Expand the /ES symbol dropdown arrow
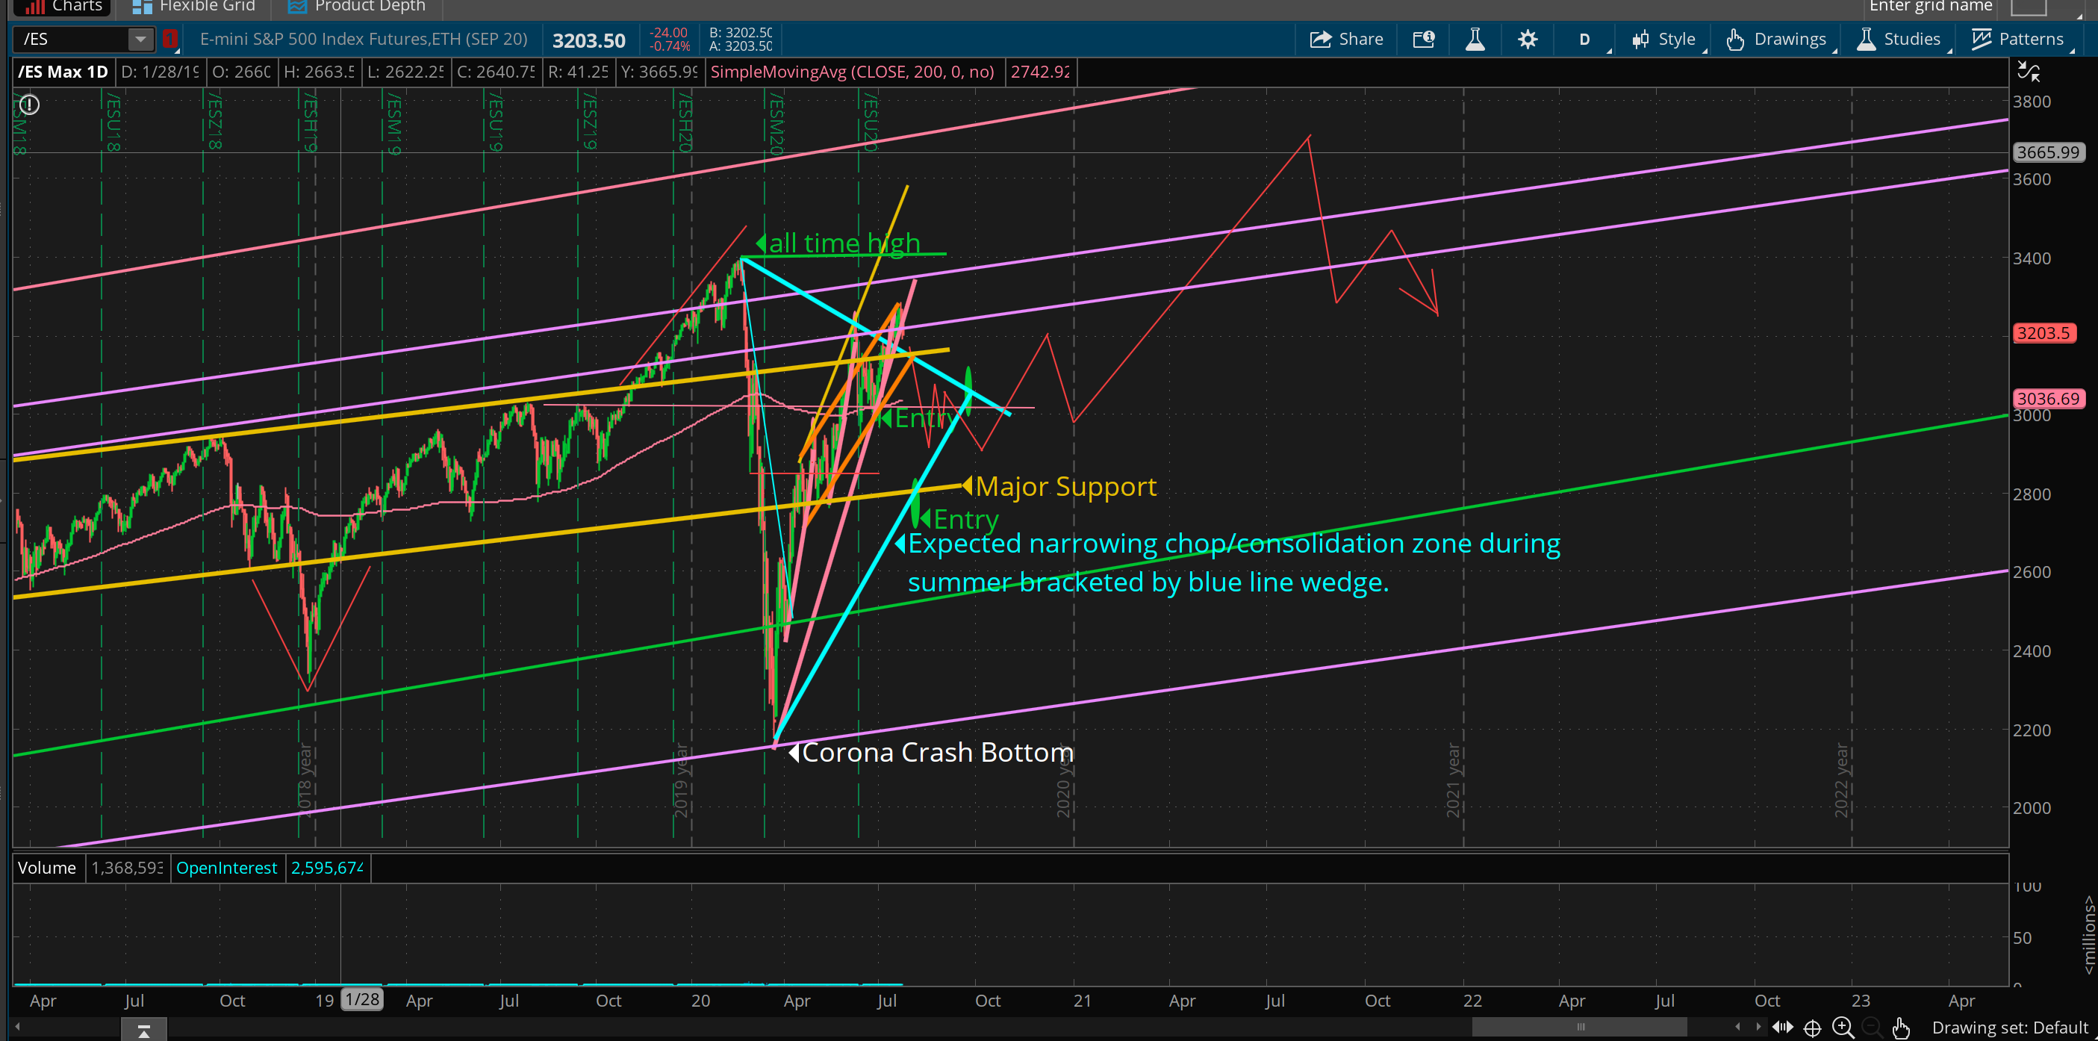 140,38
